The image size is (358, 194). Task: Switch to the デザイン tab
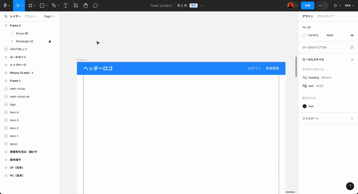click(x=308, y=16)
